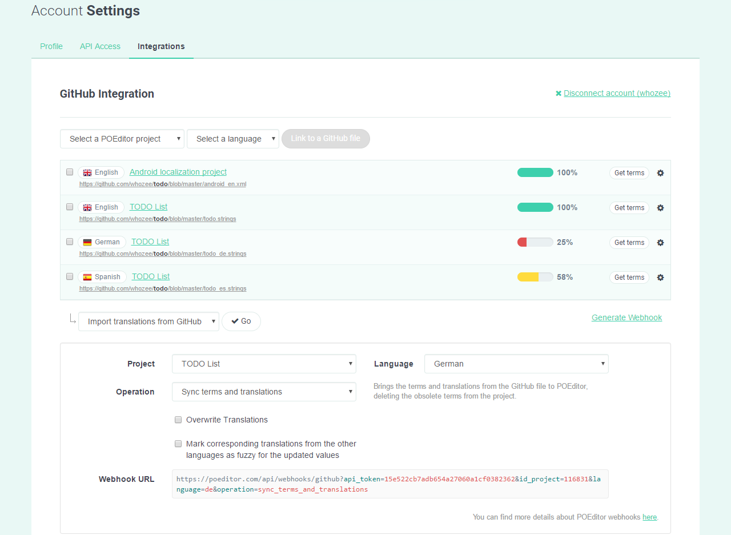Click the Spanish flag icon
The height and width of the screenshot is (535, 731).
tap(87, 277)
